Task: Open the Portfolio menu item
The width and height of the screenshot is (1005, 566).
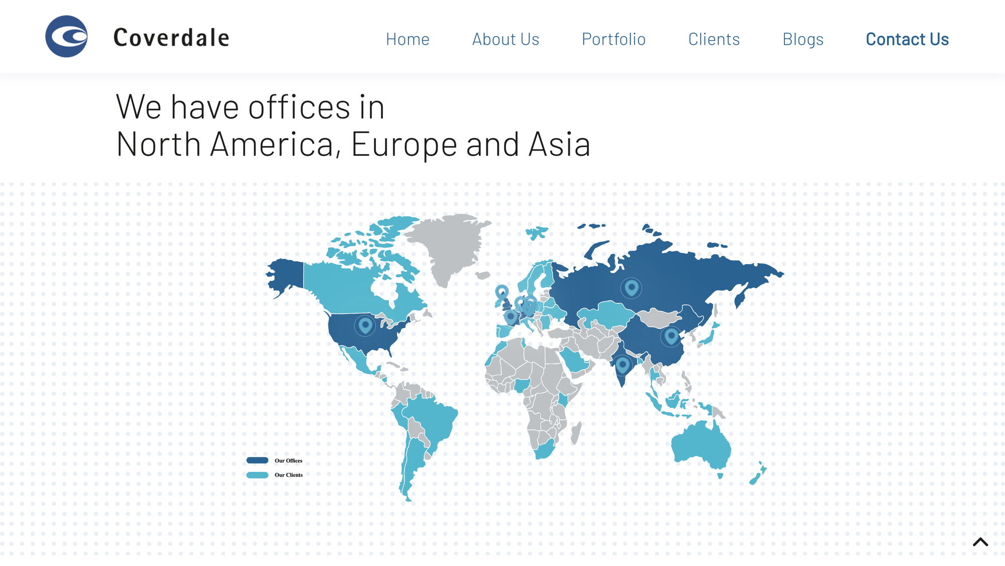Action: [614, 39]
